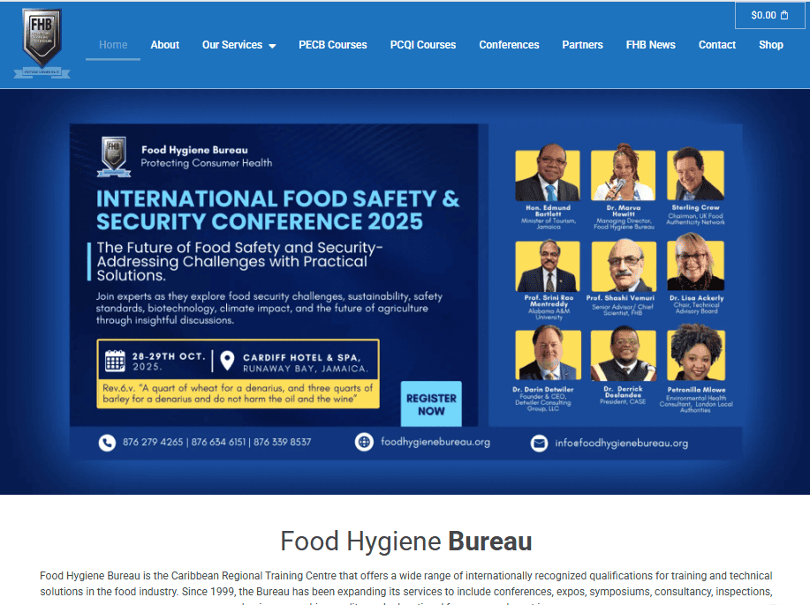The image size is (810, 605).
Task: Click the location pin icon beside Cardiff Hotel
Action: coord(227,361)
